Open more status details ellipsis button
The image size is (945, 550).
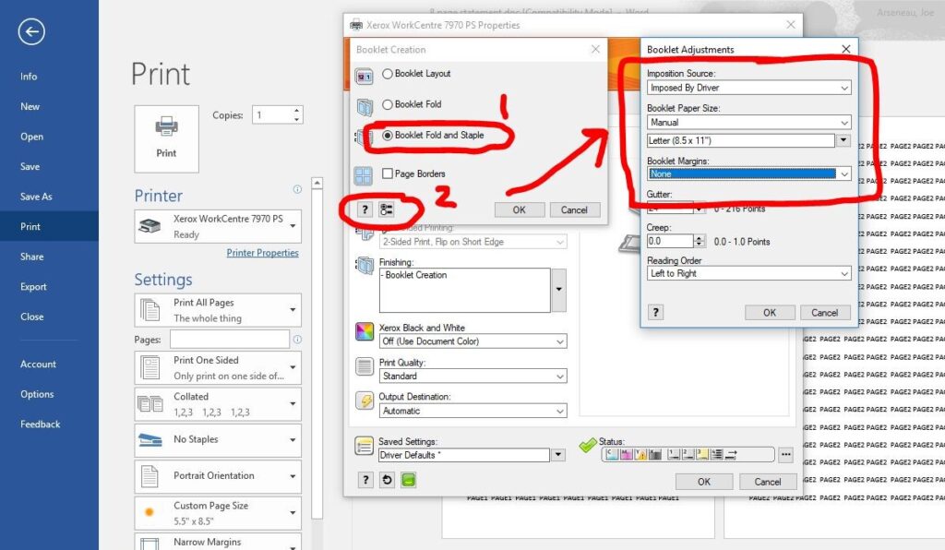click(786, 455)
